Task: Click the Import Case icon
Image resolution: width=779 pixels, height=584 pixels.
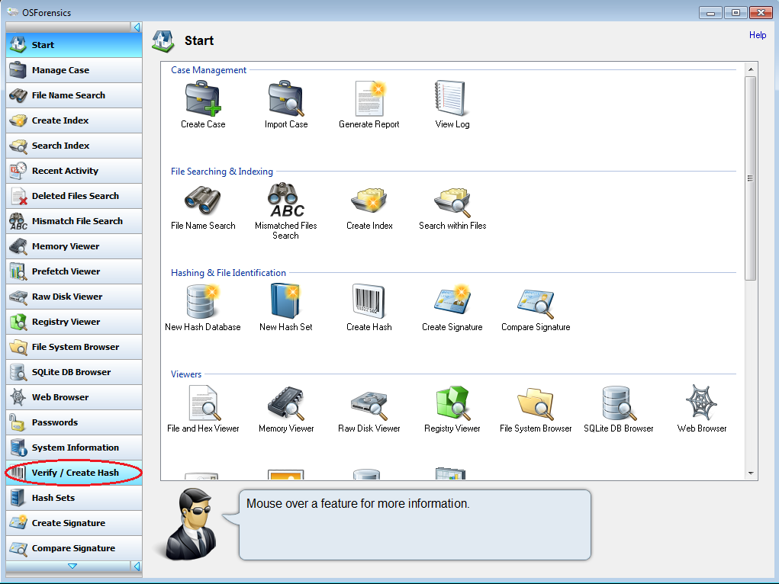Action: tap(286, 99)
